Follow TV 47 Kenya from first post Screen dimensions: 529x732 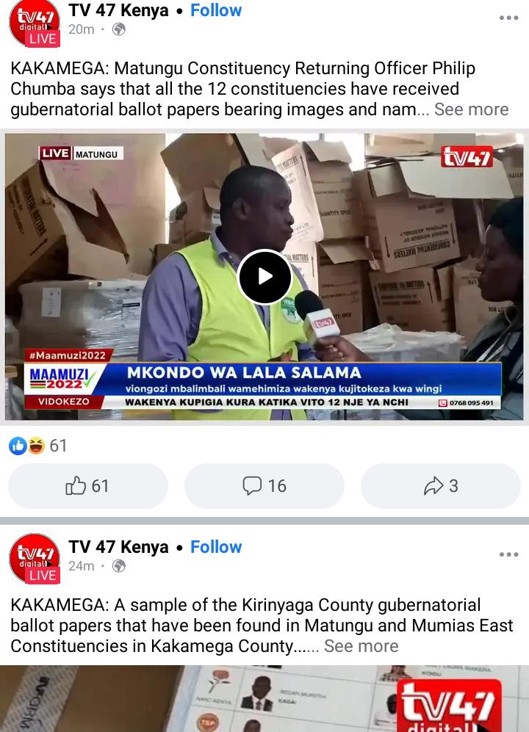coord(216,10)
